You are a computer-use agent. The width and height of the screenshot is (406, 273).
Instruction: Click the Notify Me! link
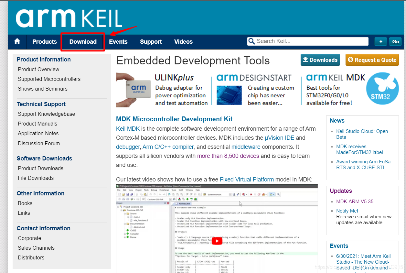tap(347, 211)
